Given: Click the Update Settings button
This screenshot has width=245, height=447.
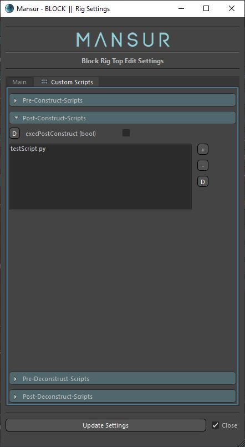Looking at the screenshot, I should point(106,425).
